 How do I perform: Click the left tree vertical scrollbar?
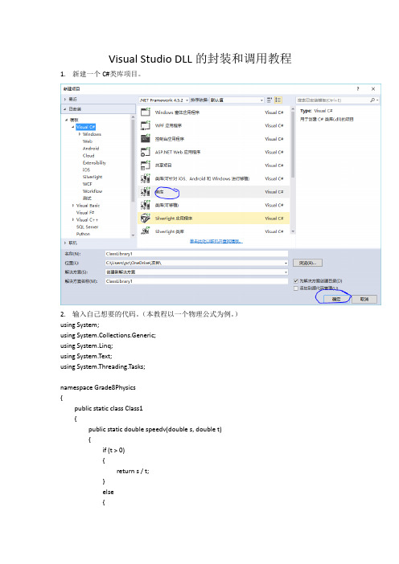133,160
